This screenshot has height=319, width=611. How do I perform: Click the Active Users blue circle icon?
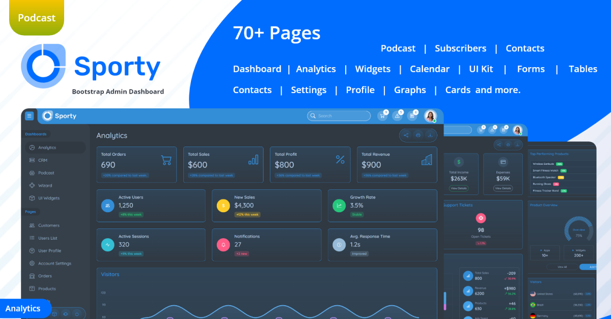pyautogui.click(x=107, y=206)
